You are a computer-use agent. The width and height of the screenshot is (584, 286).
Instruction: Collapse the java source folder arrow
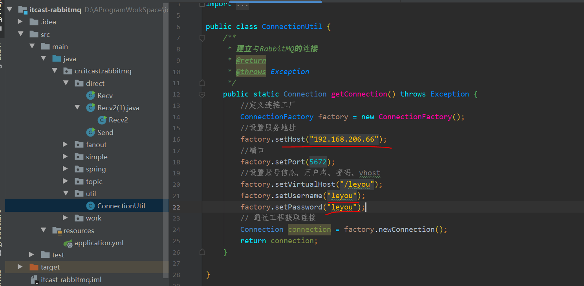pos(44,58)
